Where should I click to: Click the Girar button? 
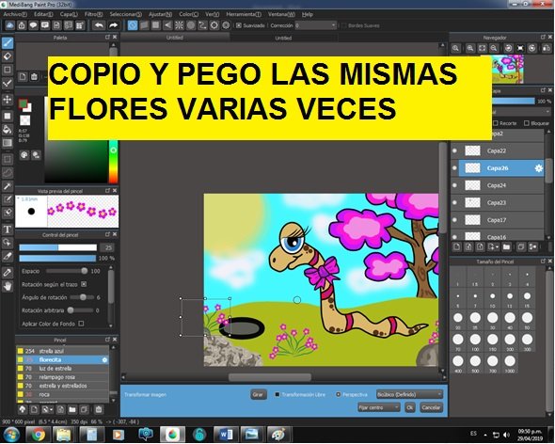(258, 394)
